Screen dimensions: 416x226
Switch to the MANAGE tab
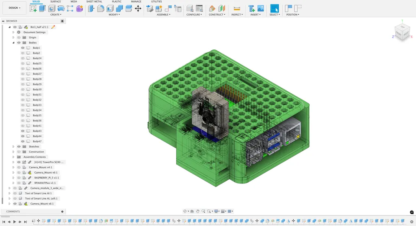[136, 2]
